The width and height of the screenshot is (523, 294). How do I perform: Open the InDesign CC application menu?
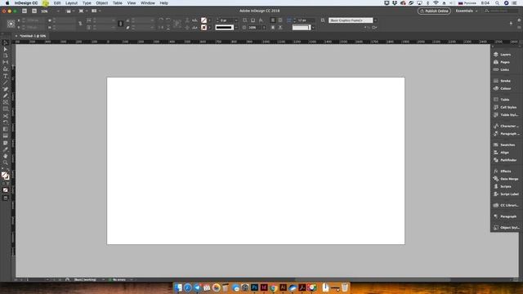(26, 3)
